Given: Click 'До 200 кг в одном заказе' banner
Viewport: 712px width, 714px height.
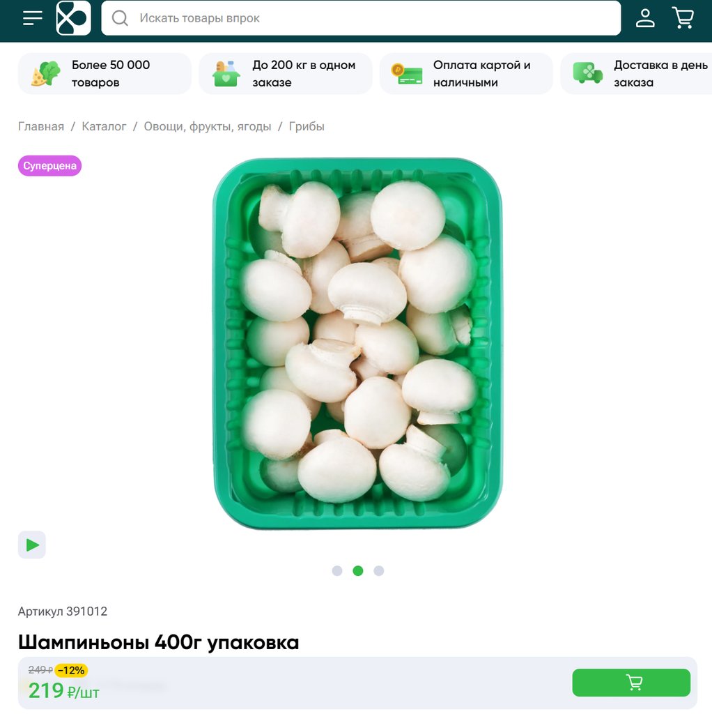Looking at the screenshot, I should coord(285,74).
